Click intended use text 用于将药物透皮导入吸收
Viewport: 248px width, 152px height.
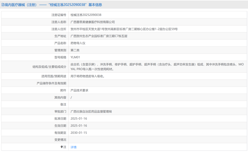point(87,76)
